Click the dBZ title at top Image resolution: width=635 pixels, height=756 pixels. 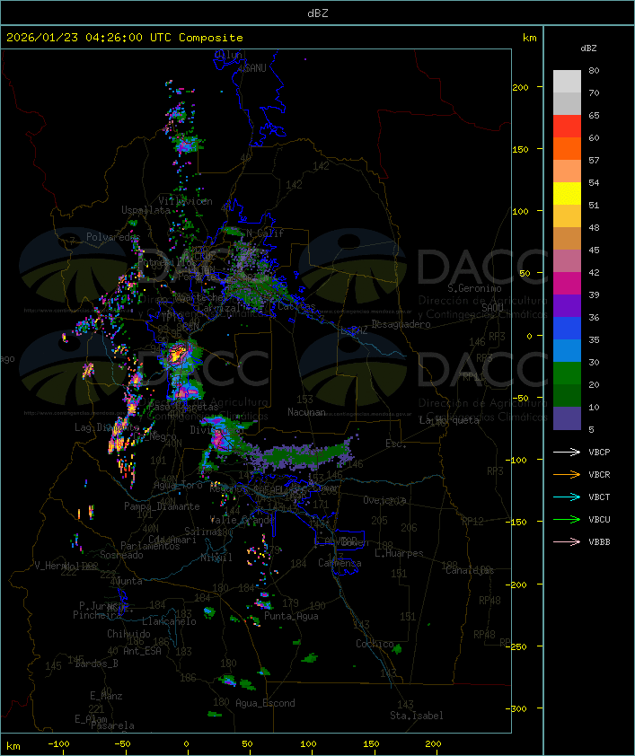(x=317, y=13)
